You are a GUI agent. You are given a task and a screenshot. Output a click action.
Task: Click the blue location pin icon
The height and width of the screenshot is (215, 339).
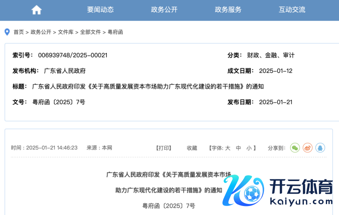(x=7, y=32)
